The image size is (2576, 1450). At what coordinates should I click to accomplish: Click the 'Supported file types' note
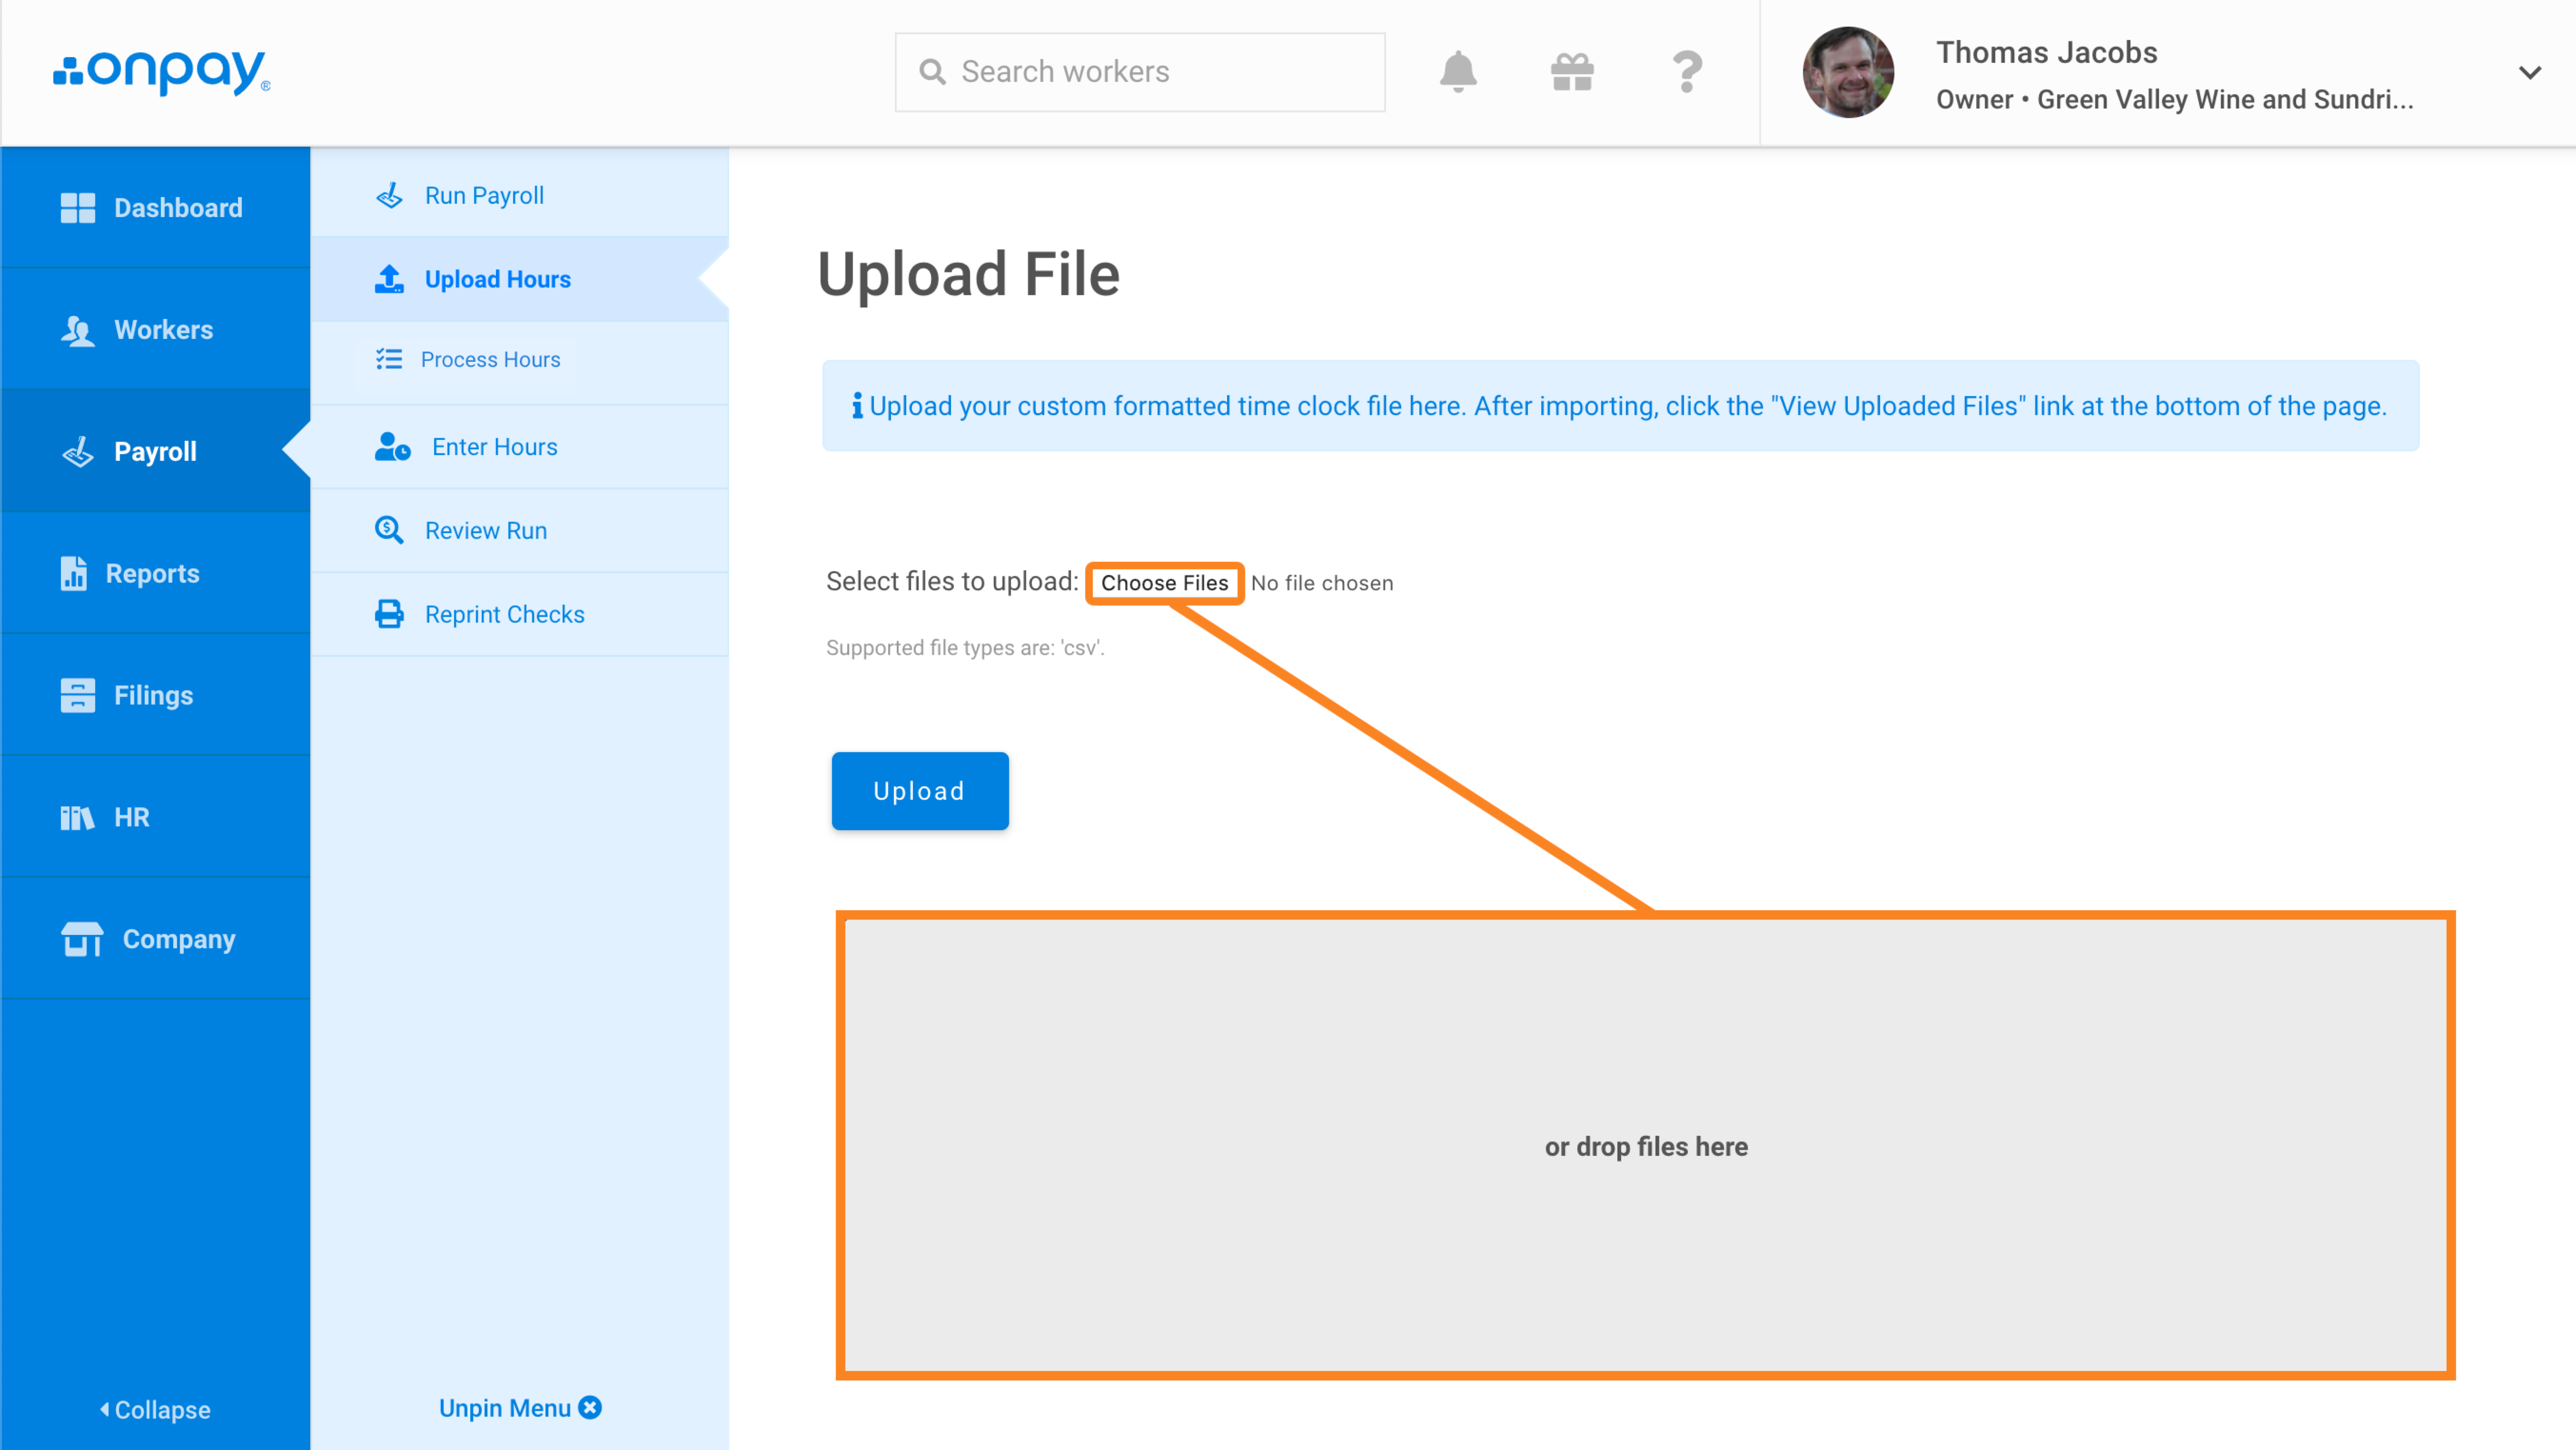(965, 648)
